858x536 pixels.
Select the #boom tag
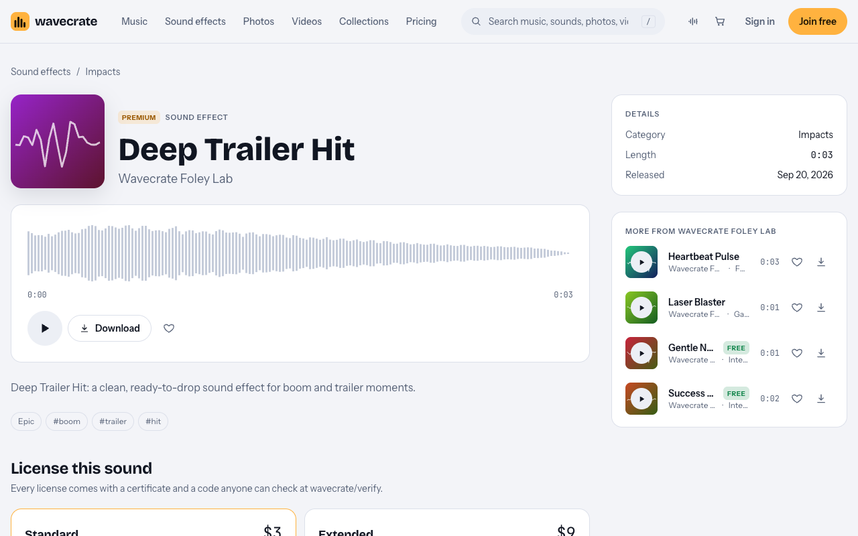pos(67,421)
